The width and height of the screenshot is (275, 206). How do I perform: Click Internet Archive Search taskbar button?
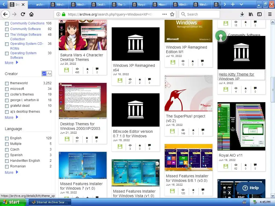[50, 202]
